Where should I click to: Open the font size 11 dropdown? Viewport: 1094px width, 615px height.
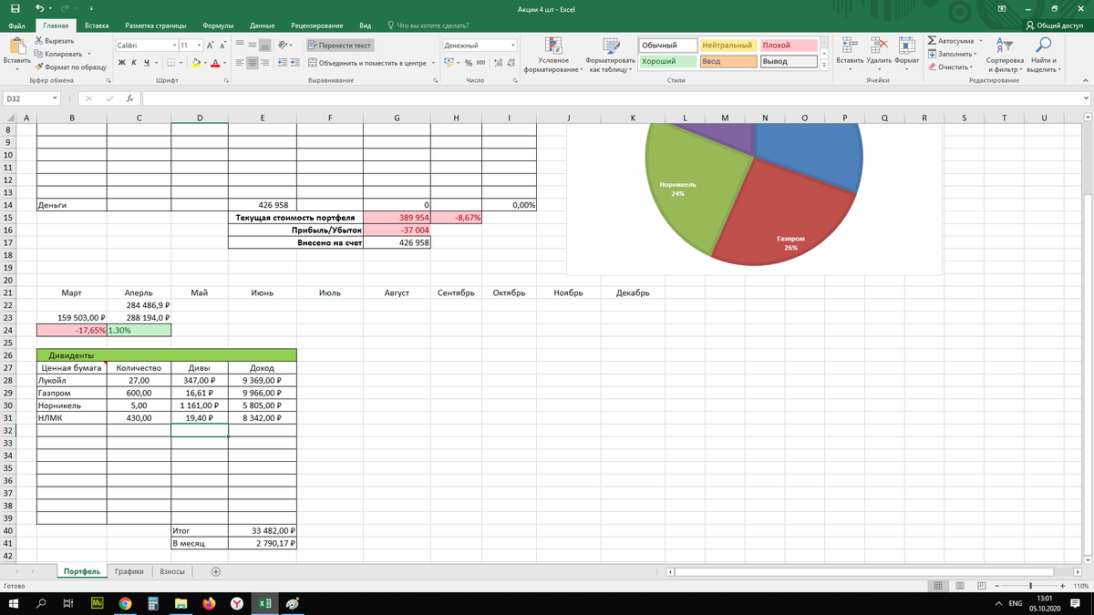click(x=198, y=45)
